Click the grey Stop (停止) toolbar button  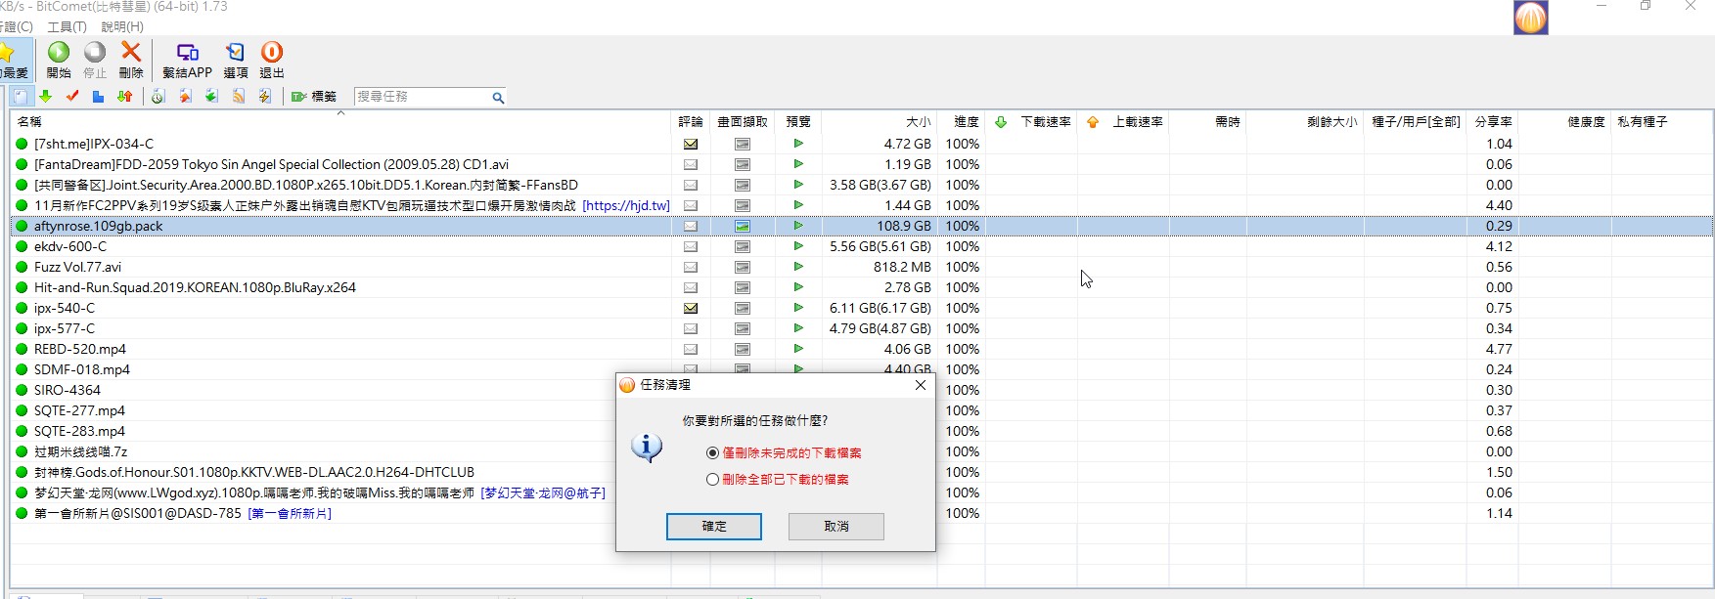[95, 60]
